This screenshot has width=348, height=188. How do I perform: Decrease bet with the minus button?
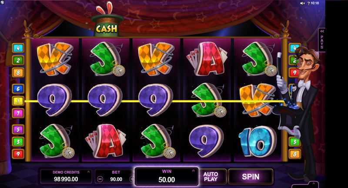(x=100, y=179)
